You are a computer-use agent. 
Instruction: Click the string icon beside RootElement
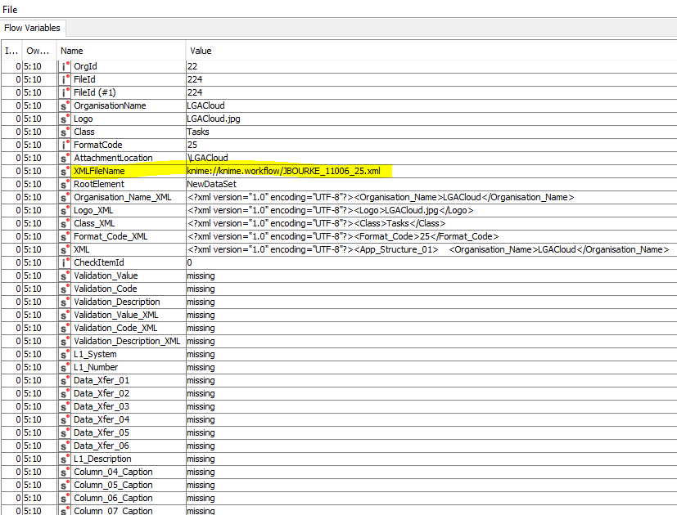point(65,184)
